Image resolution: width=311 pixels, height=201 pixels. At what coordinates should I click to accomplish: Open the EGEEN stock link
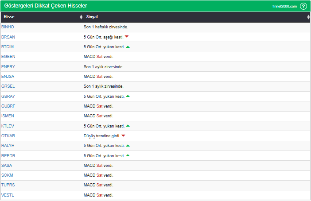pyautogui.click(x=8, y=57)
